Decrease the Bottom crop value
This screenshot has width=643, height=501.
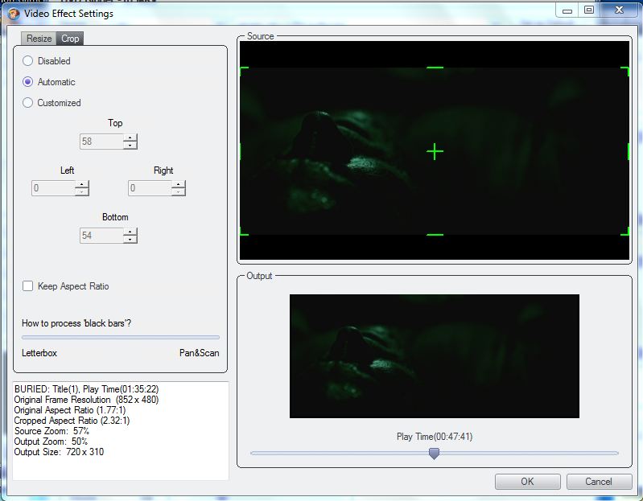tap(130, 239)
